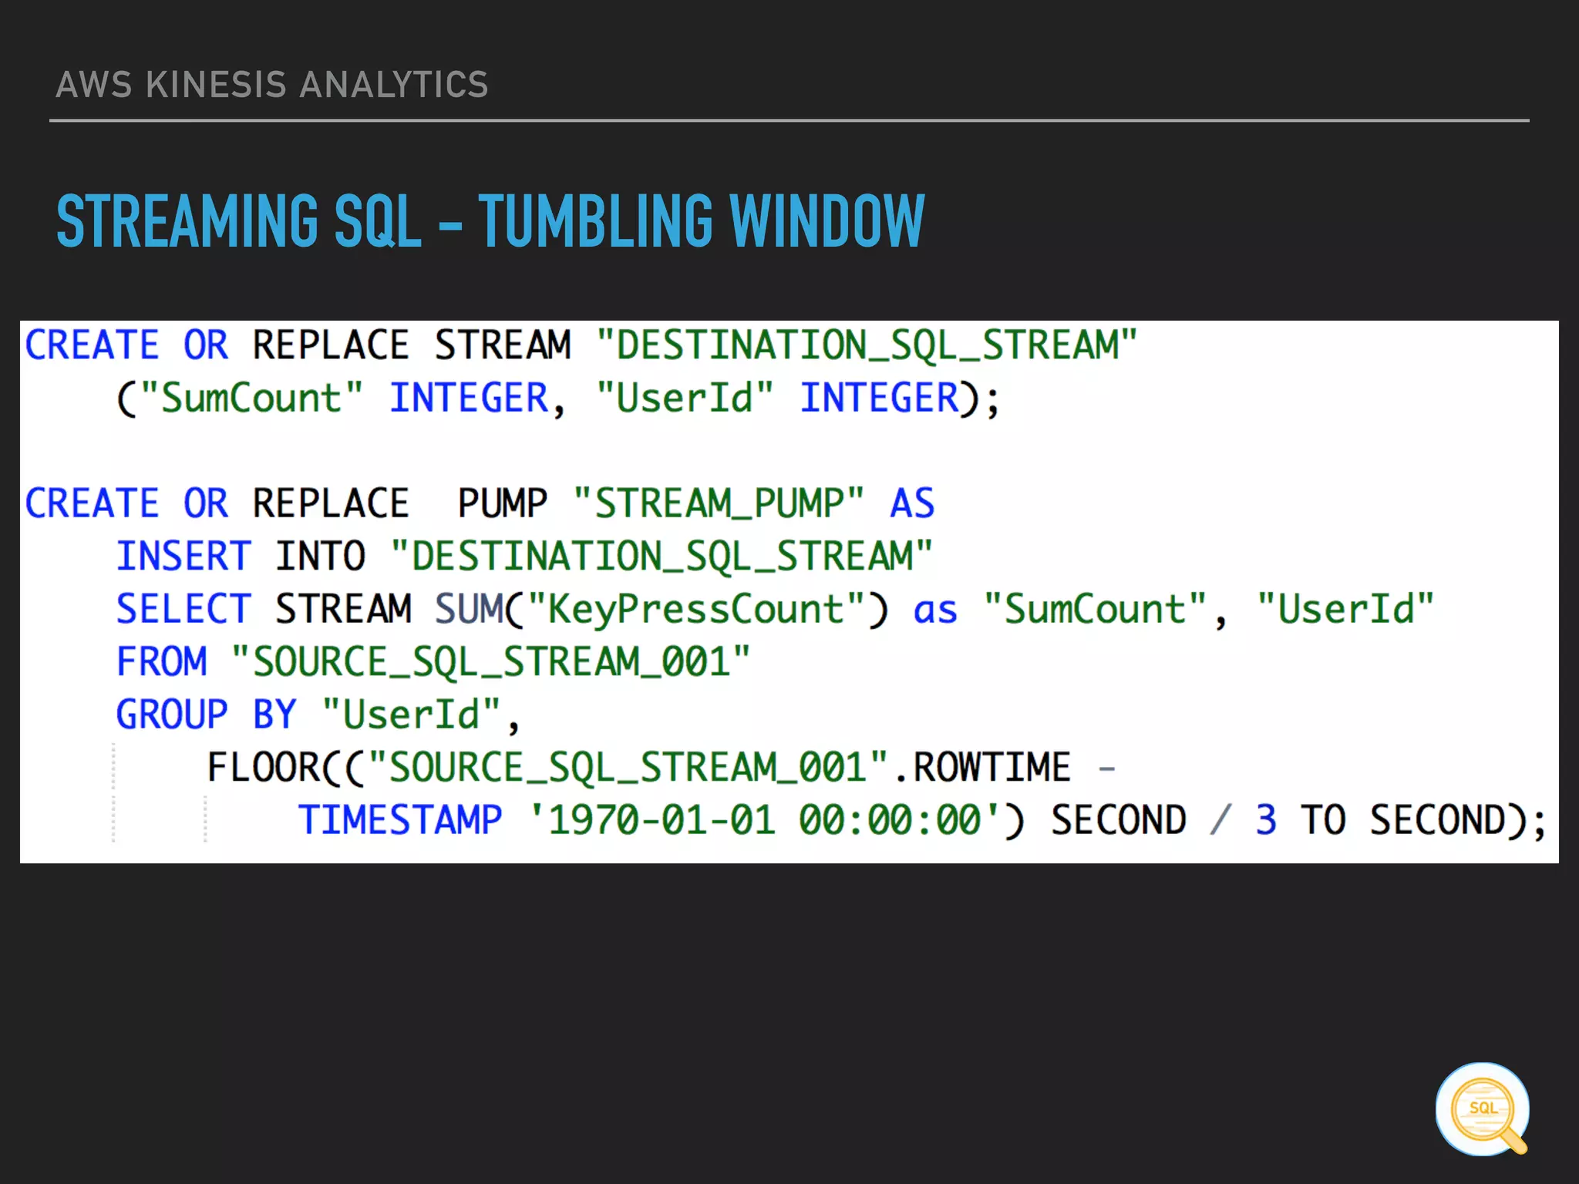
Task: Click the SQL magnifier icon
Action: (x=1482, y=1108)
